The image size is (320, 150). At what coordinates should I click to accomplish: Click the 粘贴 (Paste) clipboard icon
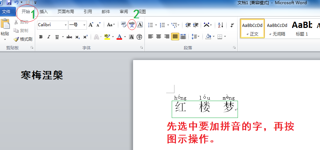(x=5, y=24)
